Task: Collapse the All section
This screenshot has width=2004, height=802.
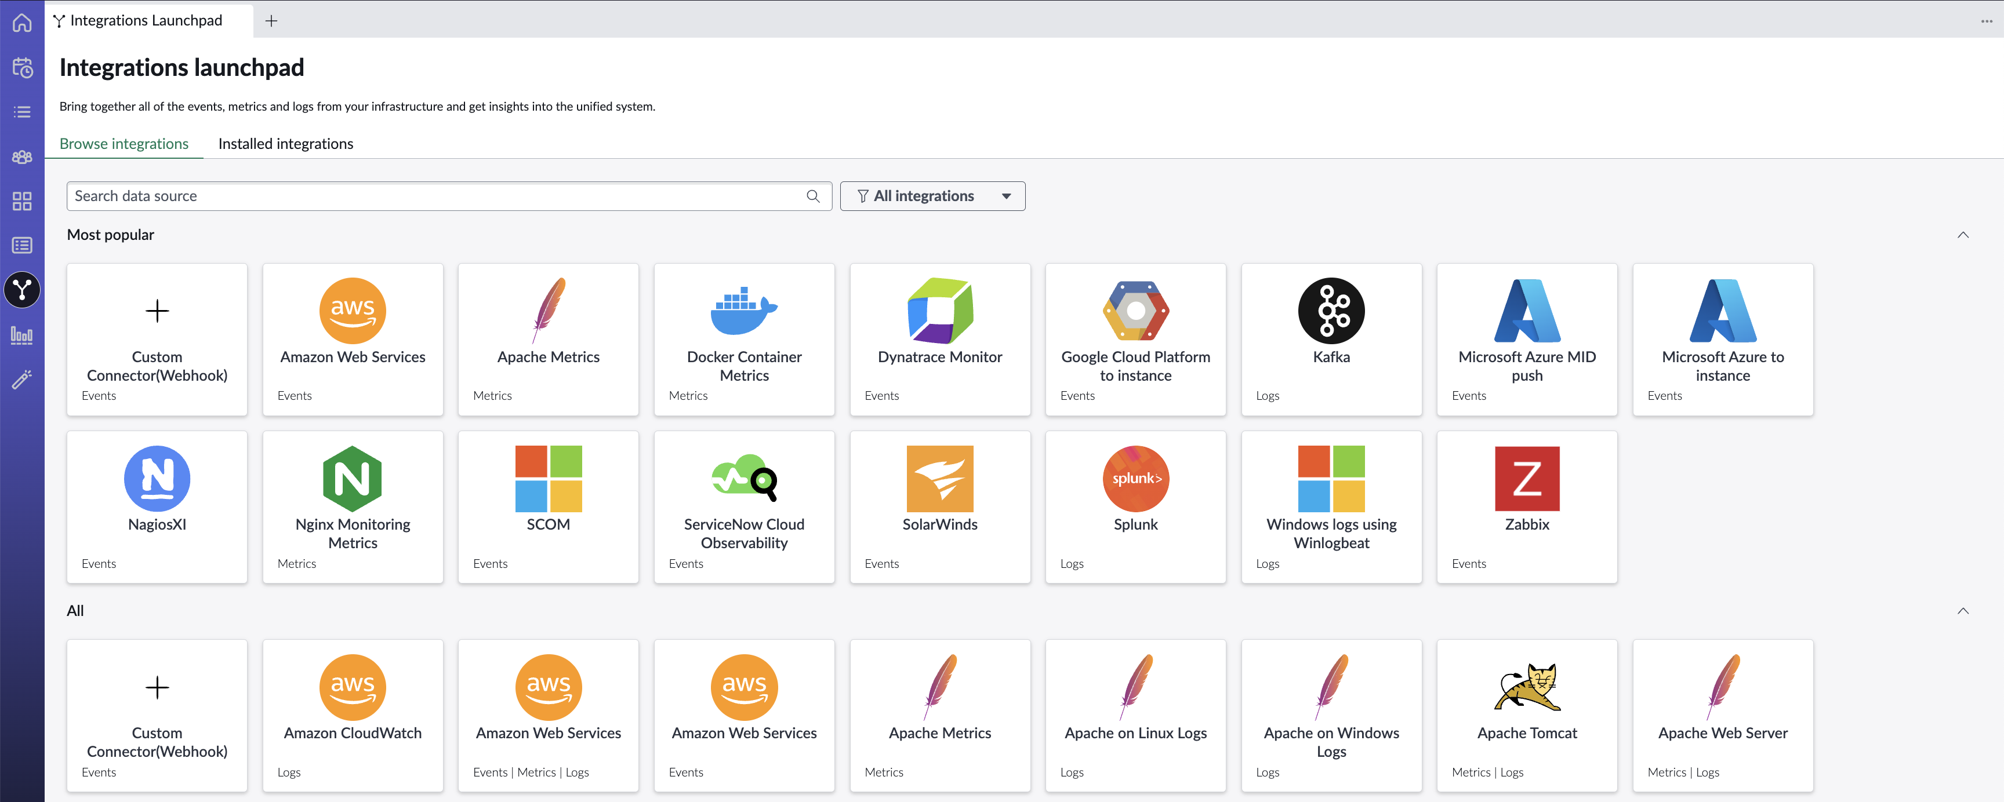Action: point(1963,611)
